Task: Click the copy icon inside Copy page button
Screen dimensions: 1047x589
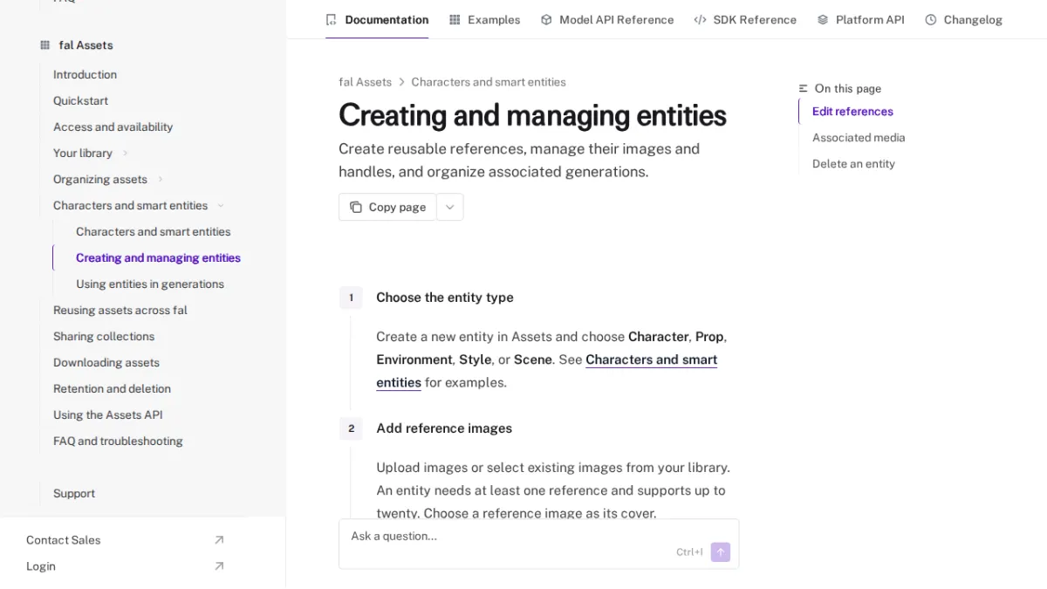Action: (x=356, y=208)
